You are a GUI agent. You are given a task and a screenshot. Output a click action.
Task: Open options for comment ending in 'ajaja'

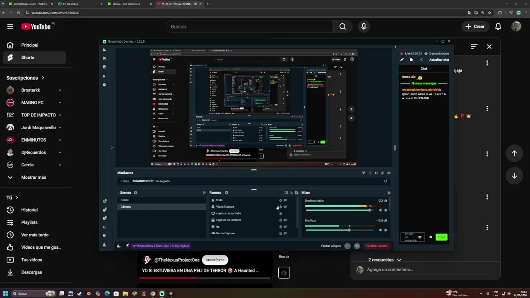[487, 63]
